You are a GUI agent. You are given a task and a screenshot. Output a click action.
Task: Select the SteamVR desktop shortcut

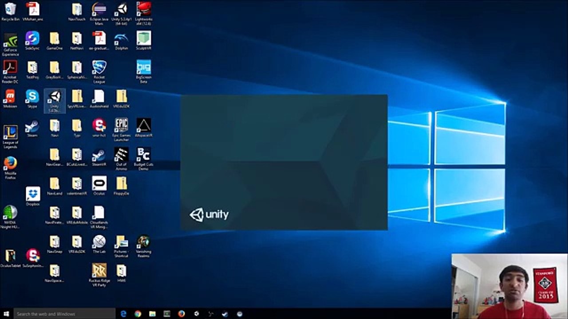point(99,157)
